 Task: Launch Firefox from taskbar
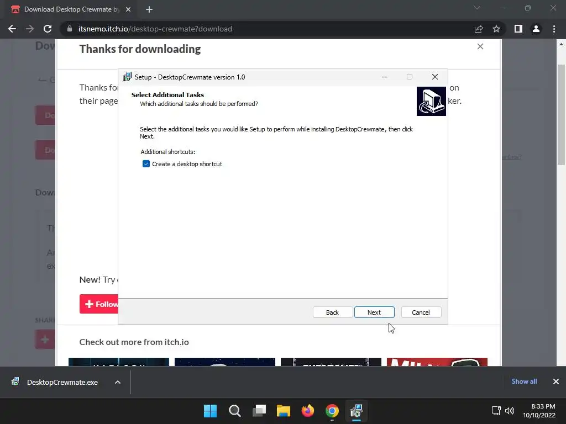click(307, 411)
